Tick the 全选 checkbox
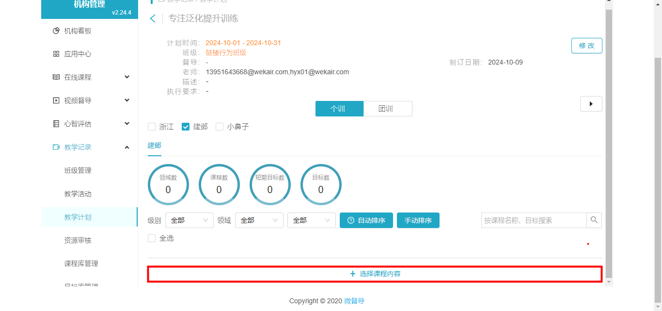 click(152, 238)
